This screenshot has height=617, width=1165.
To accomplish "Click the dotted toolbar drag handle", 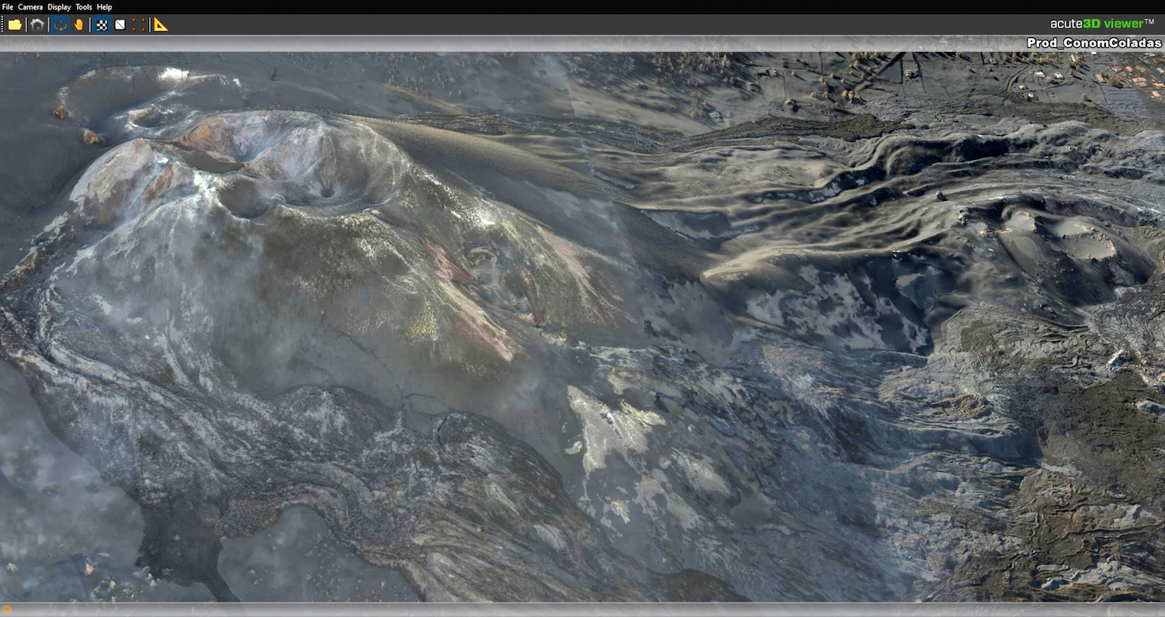I will point(2,24).
